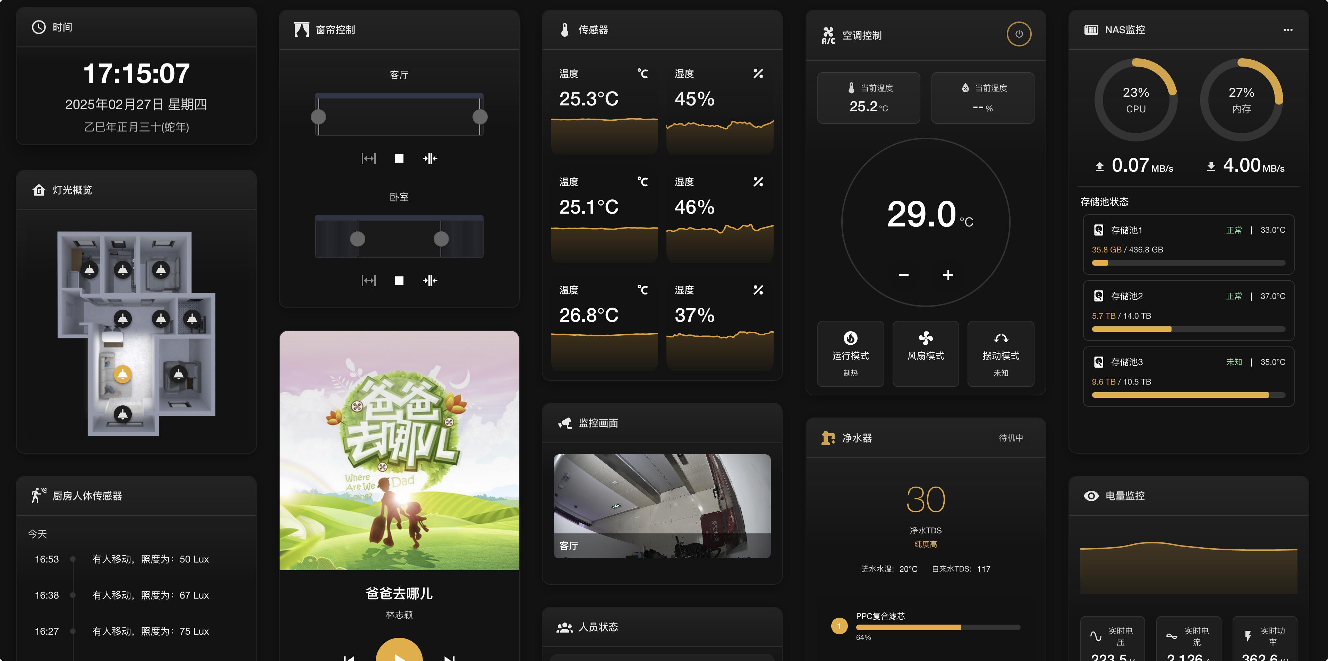Increase AC target temperature with plus
This screenshot has width=1328, height=661.
point(947,275)
